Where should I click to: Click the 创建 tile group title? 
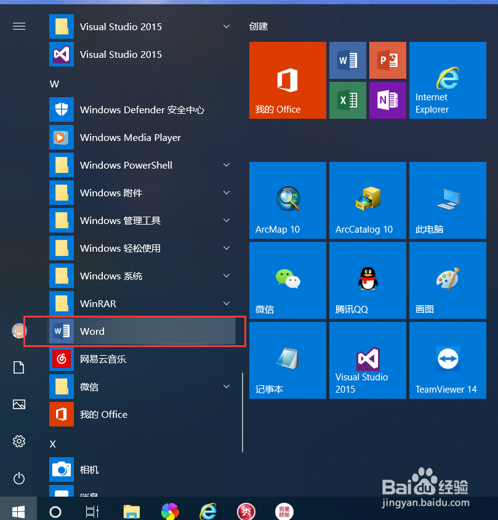tap(259, 26)
